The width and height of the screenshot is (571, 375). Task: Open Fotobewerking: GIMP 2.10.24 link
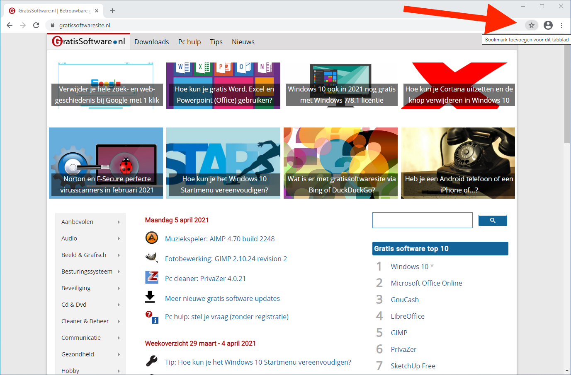(x=226, y=259)
